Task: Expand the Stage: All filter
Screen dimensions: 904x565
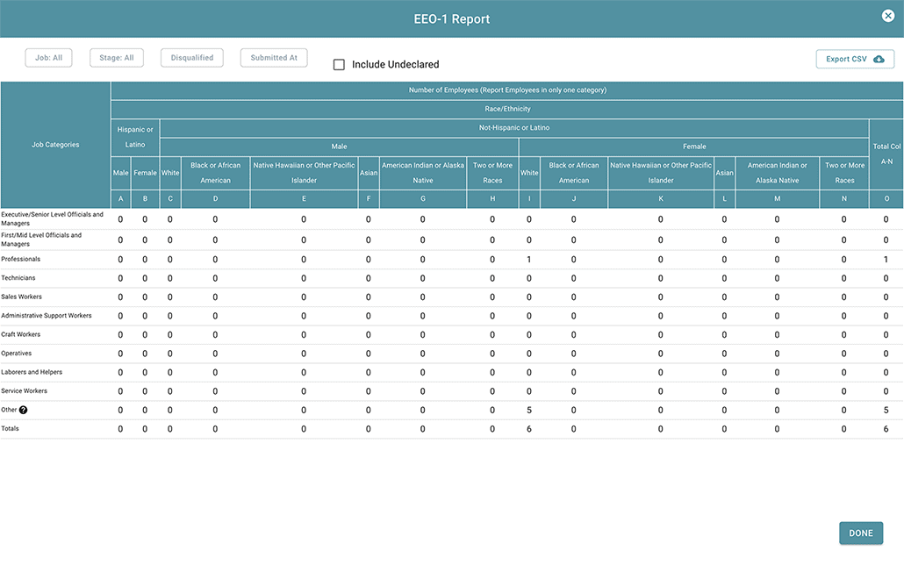Action: pyautogui.click(x=117, y=58)
